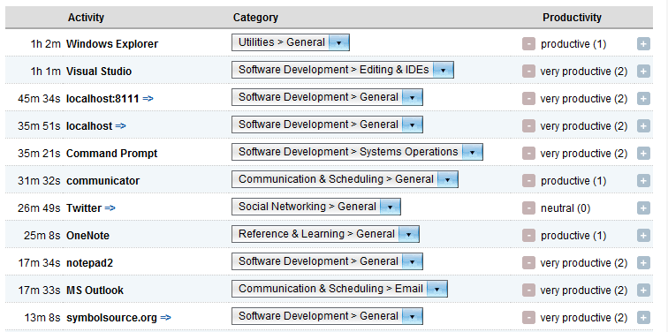
Task: Open the arrow link beside symbolsource.org
Action: (166, 318)
